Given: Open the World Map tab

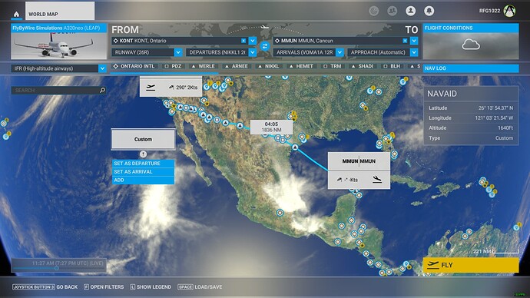Looking at the screenshot, I should coord(60,12).
